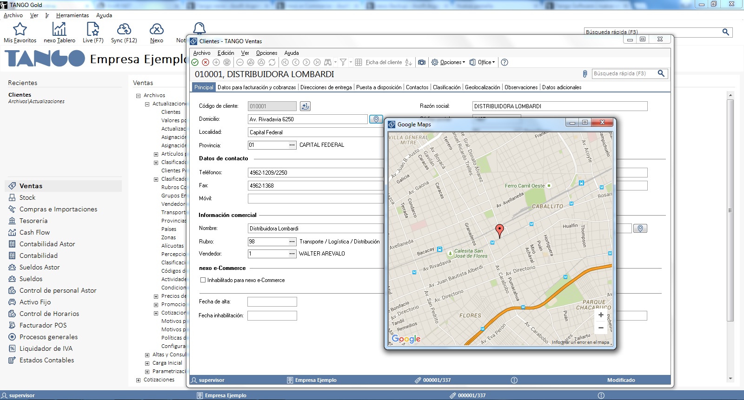Collapse the Archivos tree node
Image resolution: width=744 pixels, height=400 pixels.
pos(138,96)
